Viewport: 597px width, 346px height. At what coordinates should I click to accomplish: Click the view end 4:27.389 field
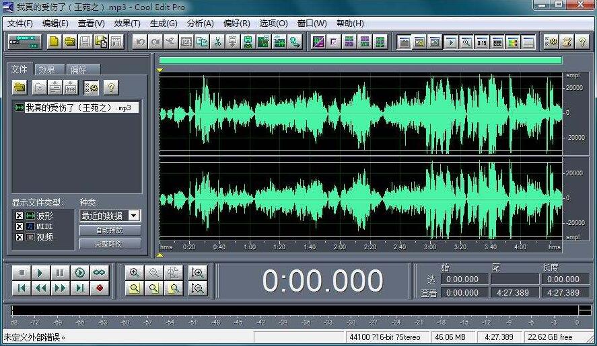514,293
